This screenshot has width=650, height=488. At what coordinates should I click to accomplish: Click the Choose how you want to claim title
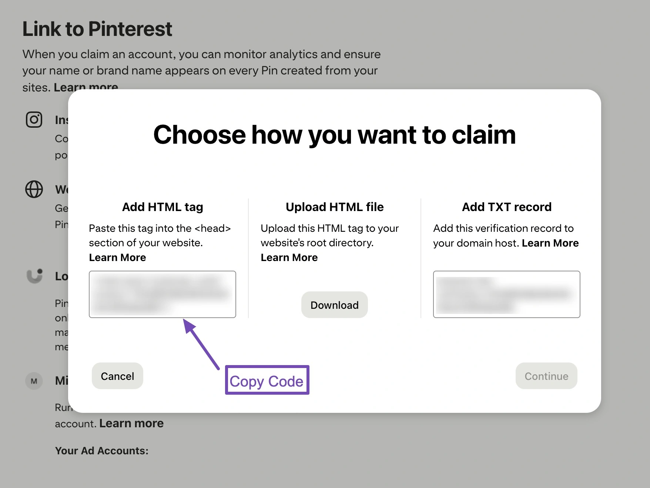coord(334,134)
